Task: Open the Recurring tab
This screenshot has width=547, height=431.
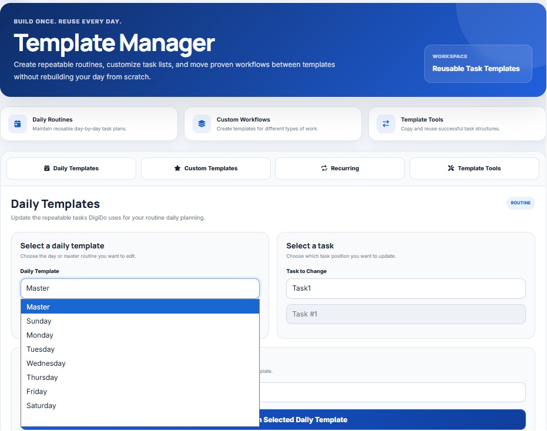Action: pos(340,169)
